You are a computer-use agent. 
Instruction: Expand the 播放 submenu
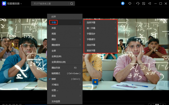65,39
